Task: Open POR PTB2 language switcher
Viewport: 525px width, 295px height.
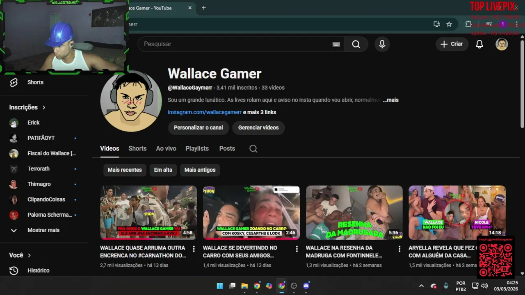Action: [x=461, y=286]
